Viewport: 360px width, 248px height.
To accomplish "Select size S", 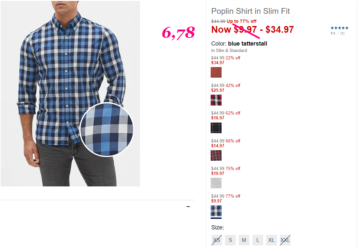I will pyautogui.click(x=230, y=240).
